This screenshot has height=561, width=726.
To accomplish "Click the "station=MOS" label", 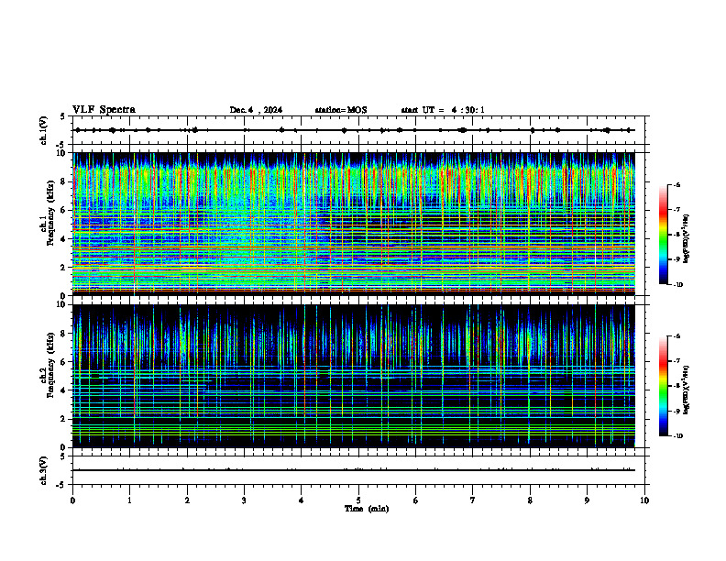I will [341, 110].
